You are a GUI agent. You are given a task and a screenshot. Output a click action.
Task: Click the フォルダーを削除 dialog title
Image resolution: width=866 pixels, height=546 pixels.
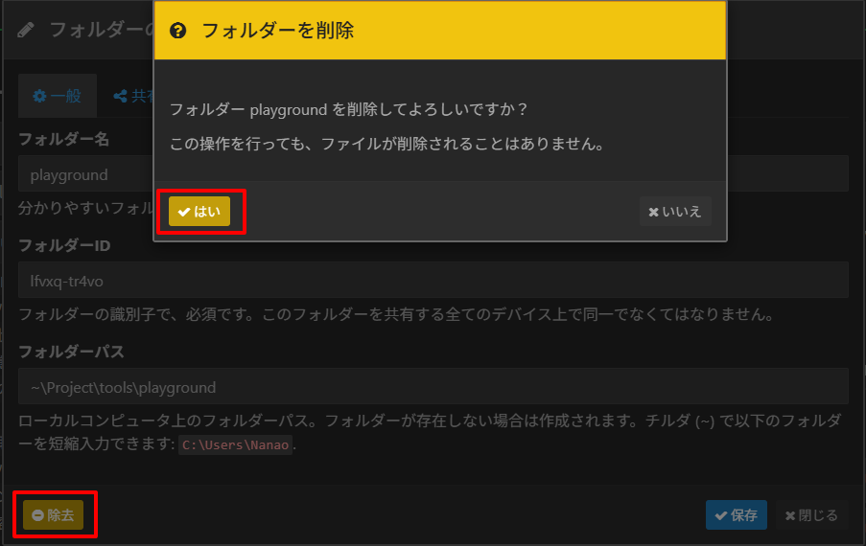pyautogui.click(x=277, y=31)
